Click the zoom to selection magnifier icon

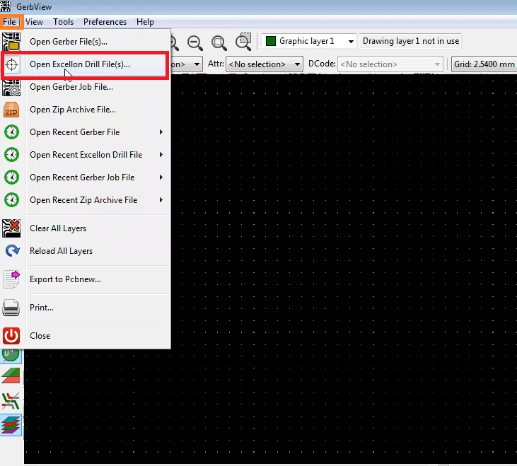[244, 42]
